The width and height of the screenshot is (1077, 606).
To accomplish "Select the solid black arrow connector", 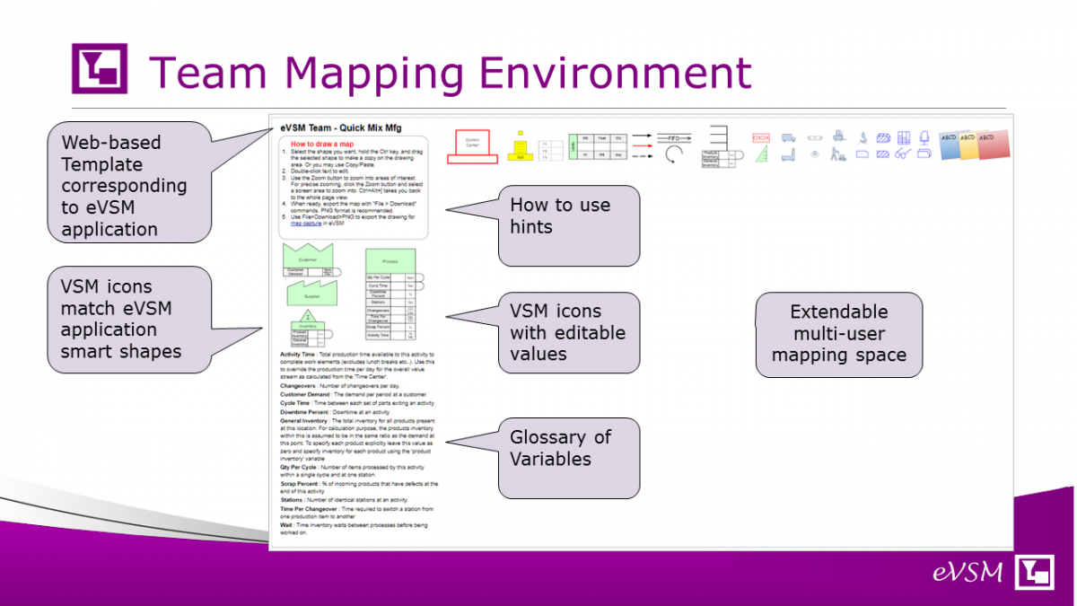I will point(642,136).
